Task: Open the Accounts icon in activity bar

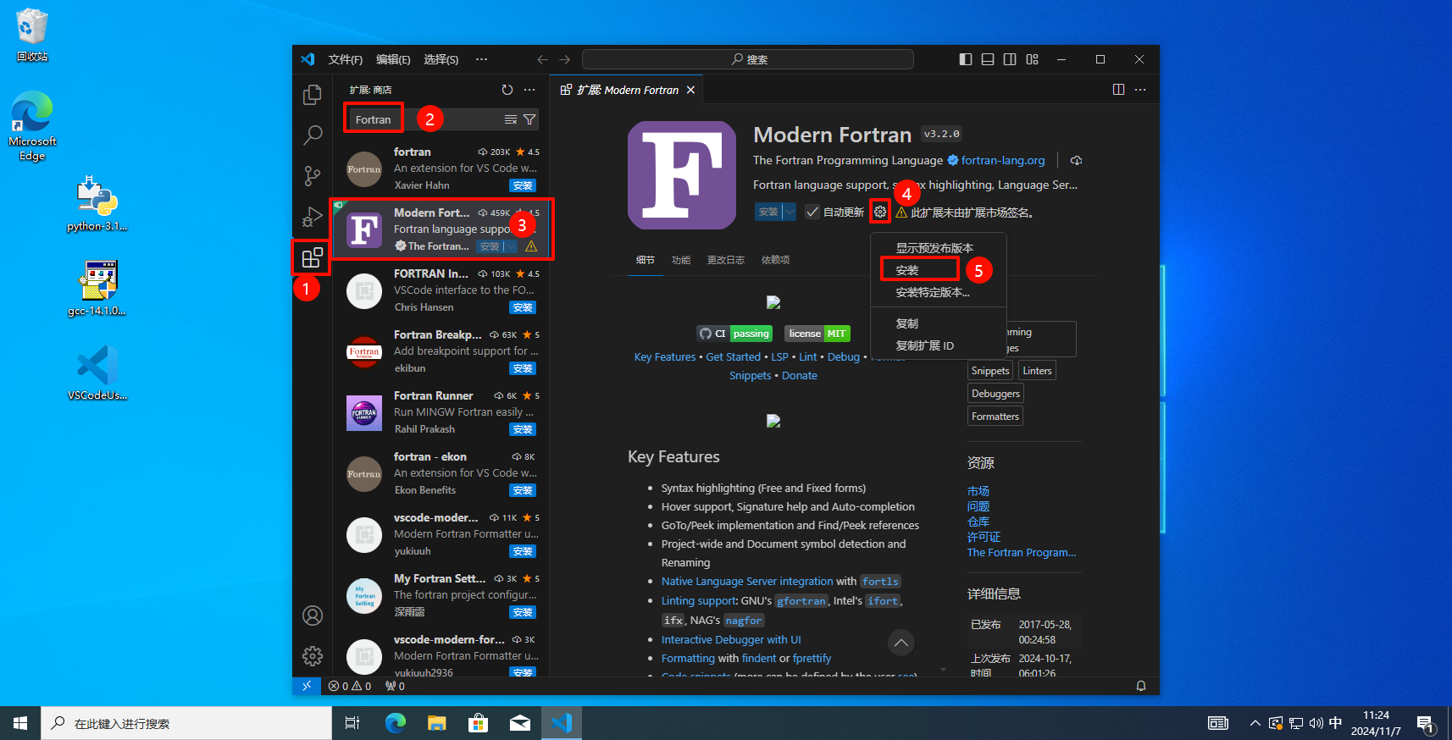Action: (x=313, y=616)
